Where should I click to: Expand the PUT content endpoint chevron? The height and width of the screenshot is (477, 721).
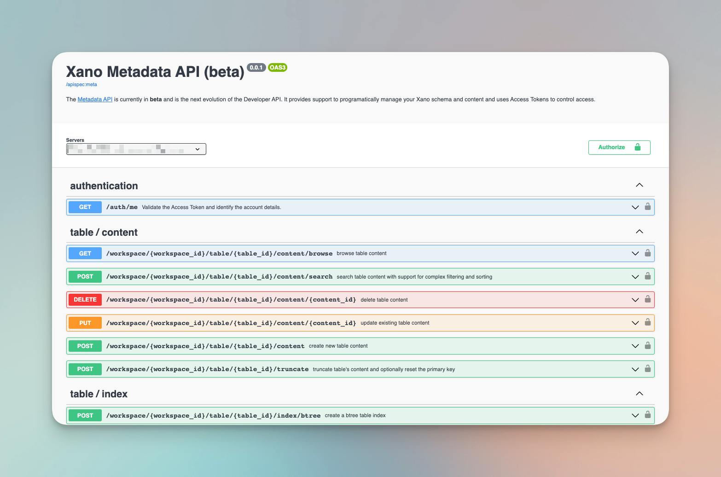(635, 323)
